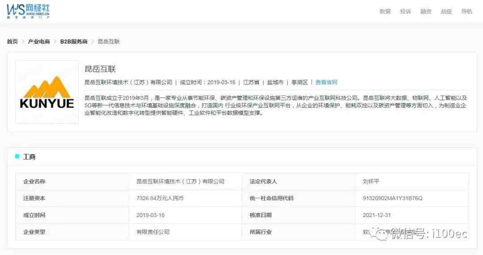Go to 首页 breadcrumb
This screenshot has width=483, height=255.
click(13, 41)
